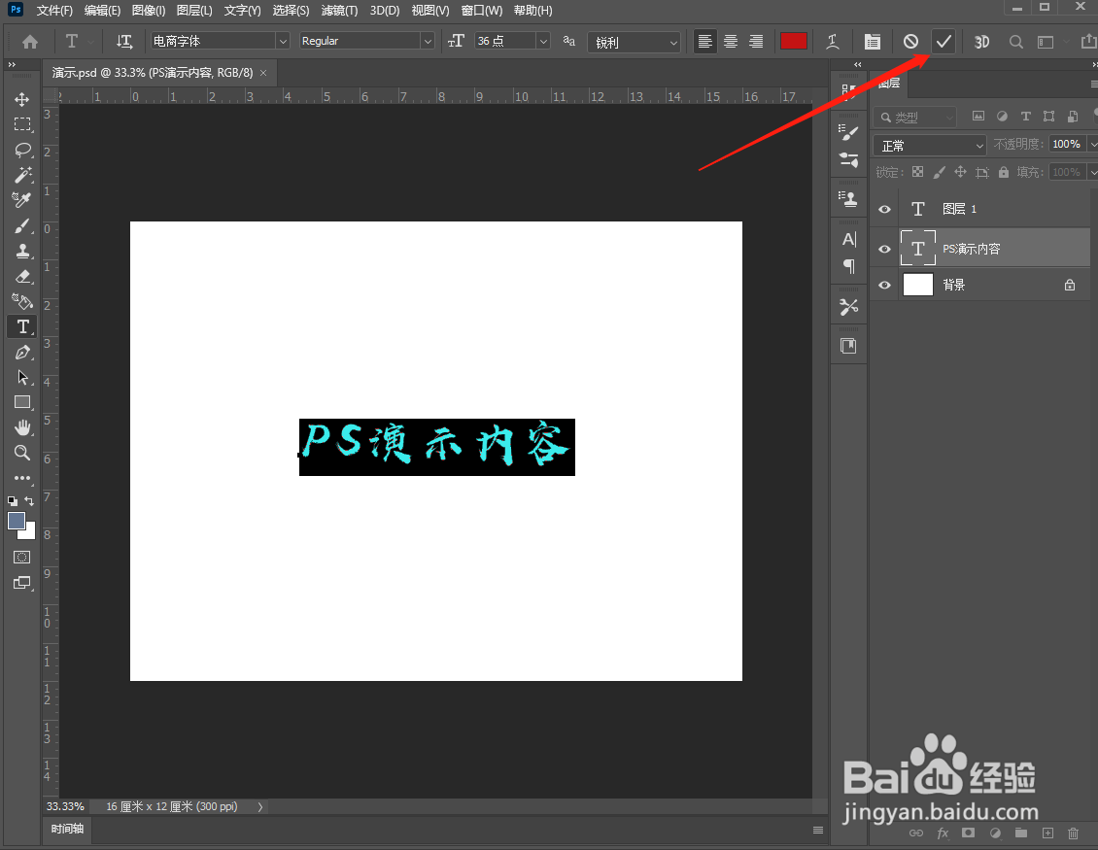The height and width of the screenshot is (850, 1098).
Task: Toggle Character and Paragraph panels
Action: click(x=872, y=42)
